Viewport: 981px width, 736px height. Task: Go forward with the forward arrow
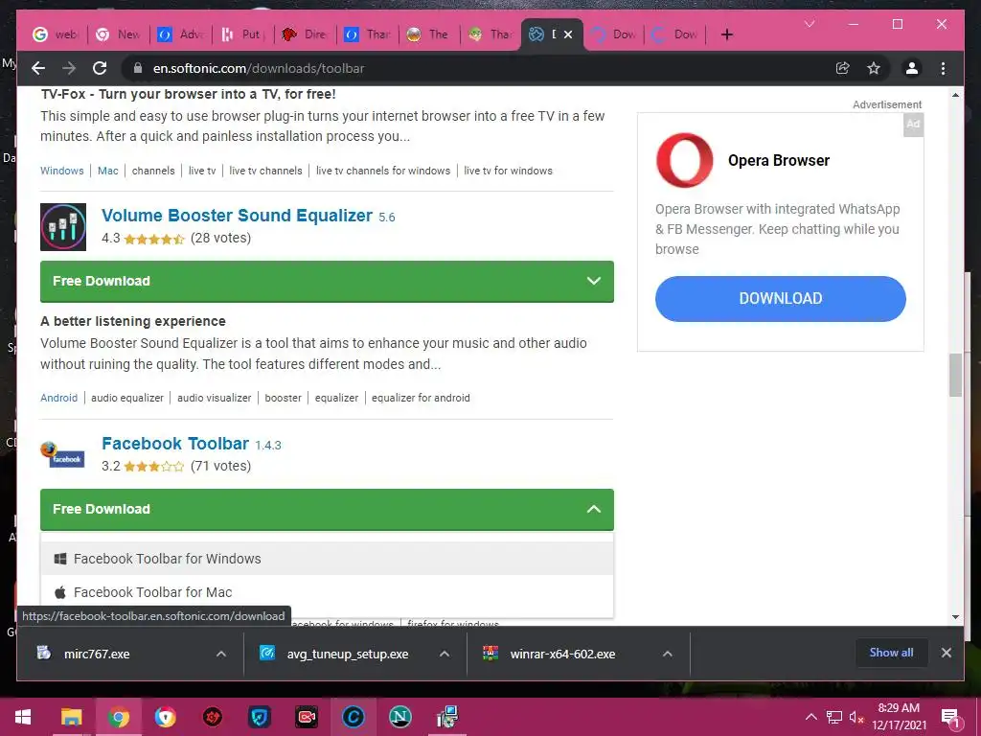coord(69,68)
